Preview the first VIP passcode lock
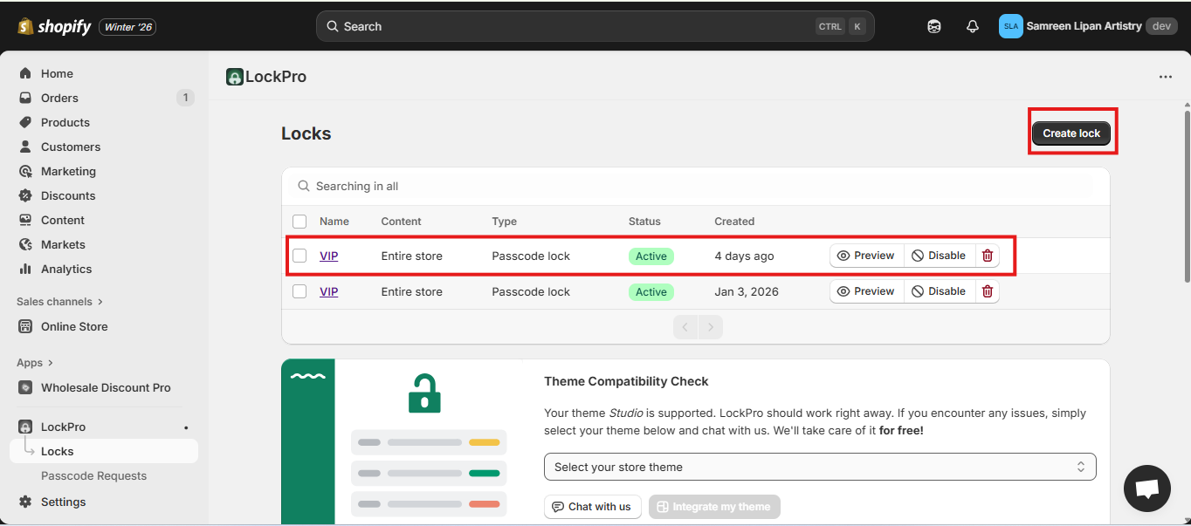Viewport: 1191px width, 526px height. pyautogui.click(x=866, y=256)
